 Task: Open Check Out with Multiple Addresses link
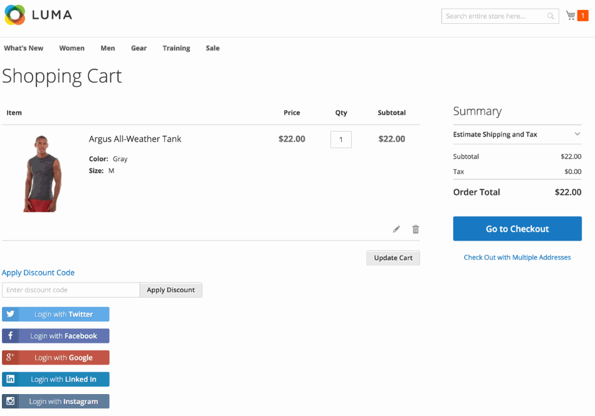click(x=517, y=257)
